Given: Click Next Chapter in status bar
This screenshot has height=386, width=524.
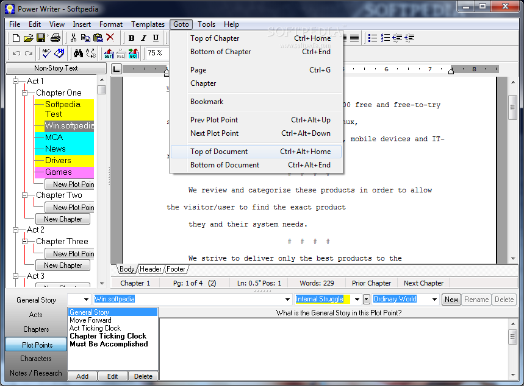Looking at the screenshot, I should [423, 283].
